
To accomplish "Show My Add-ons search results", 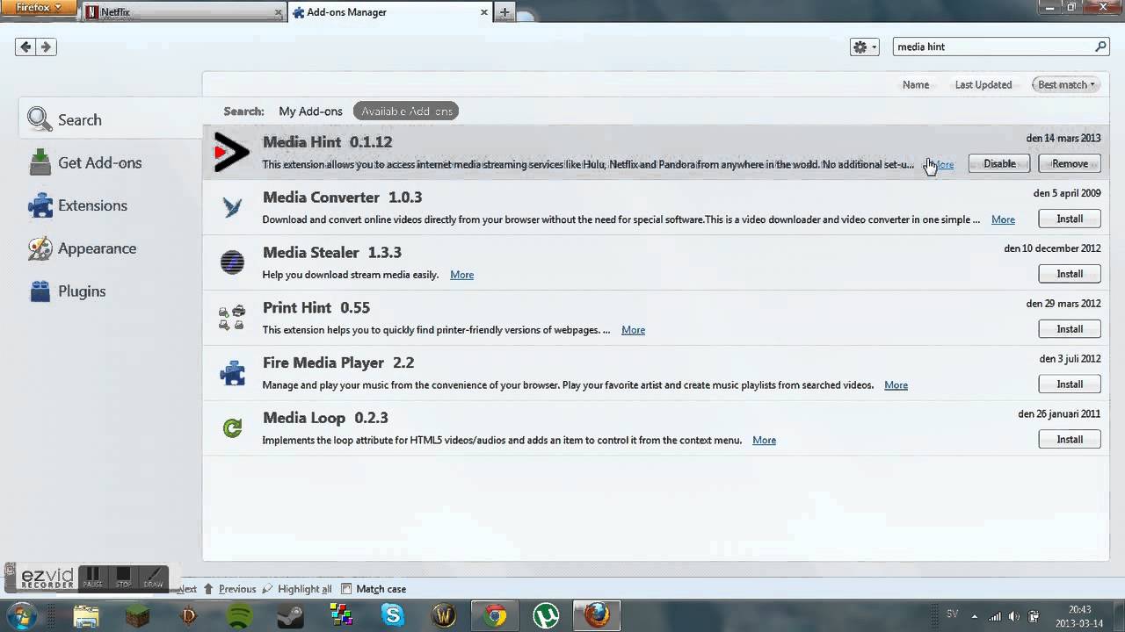I will tap(310, 111).
